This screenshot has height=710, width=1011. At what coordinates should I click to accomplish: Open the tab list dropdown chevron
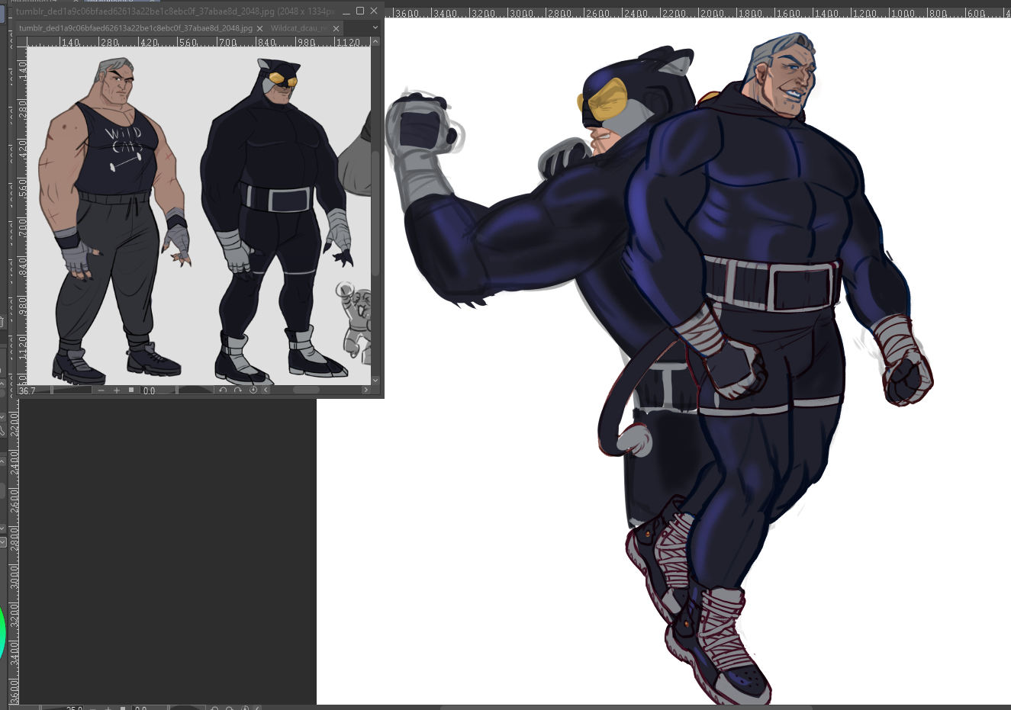pos(375,27)
